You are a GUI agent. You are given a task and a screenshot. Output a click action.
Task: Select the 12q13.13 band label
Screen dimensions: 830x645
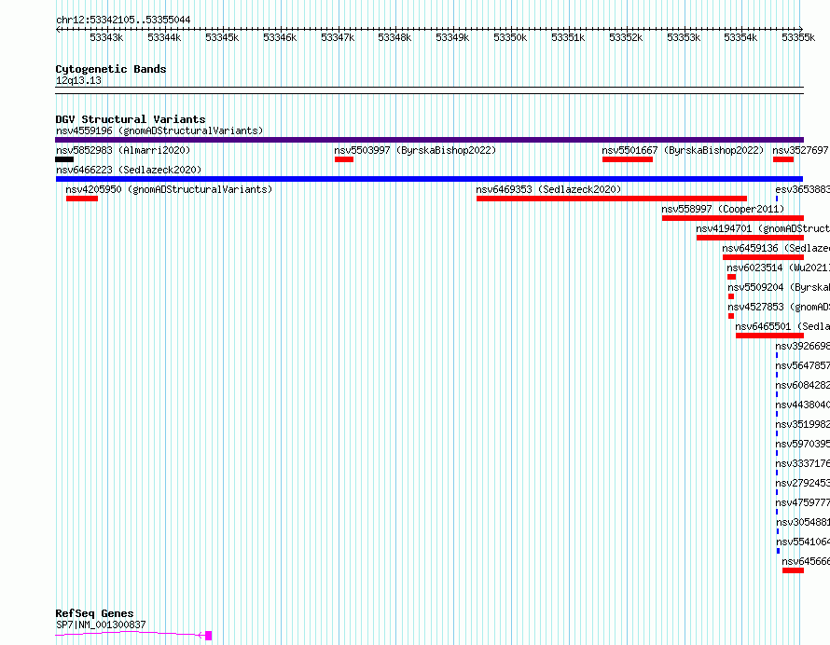[x=78, y=80]
